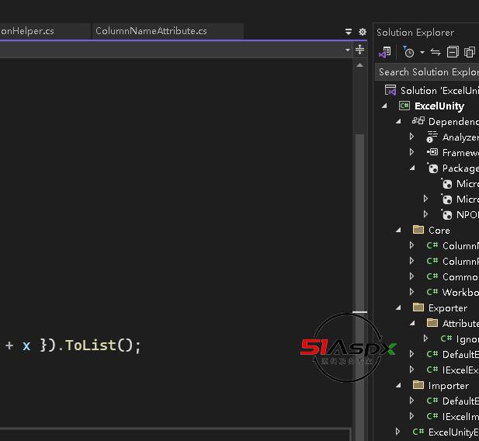Click ToList in the code editor
The height and width of the screenshot is (441, 479).
click(91, 346)
